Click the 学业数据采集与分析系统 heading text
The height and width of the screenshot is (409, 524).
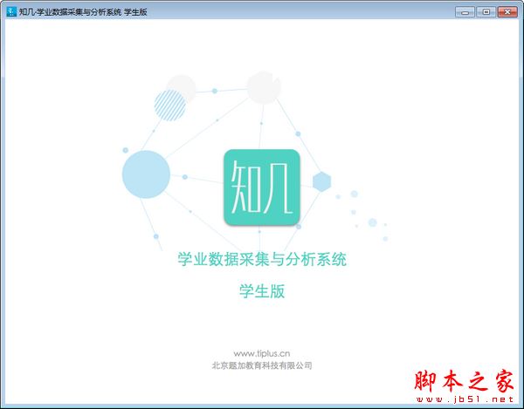coord(262,259)
